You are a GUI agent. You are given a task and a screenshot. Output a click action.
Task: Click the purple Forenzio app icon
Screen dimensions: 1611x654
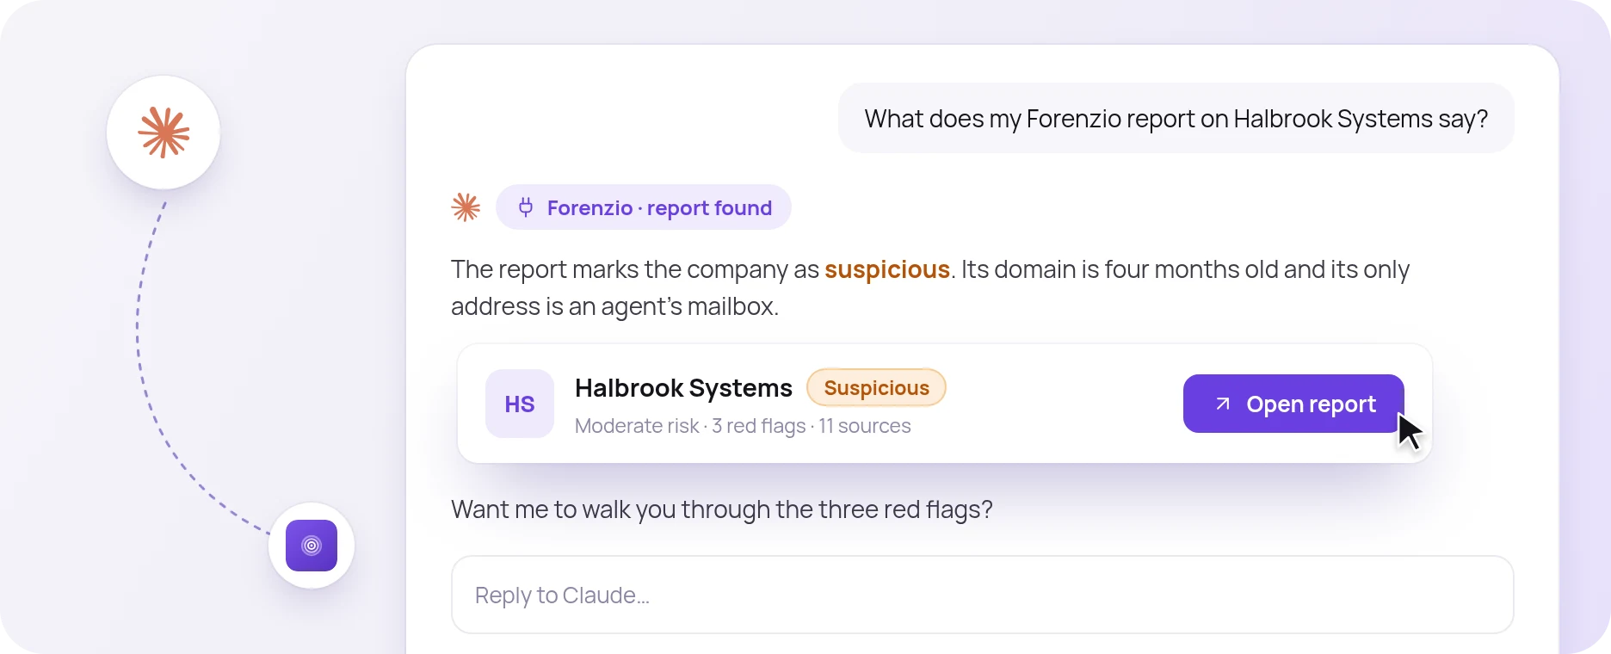312,546
